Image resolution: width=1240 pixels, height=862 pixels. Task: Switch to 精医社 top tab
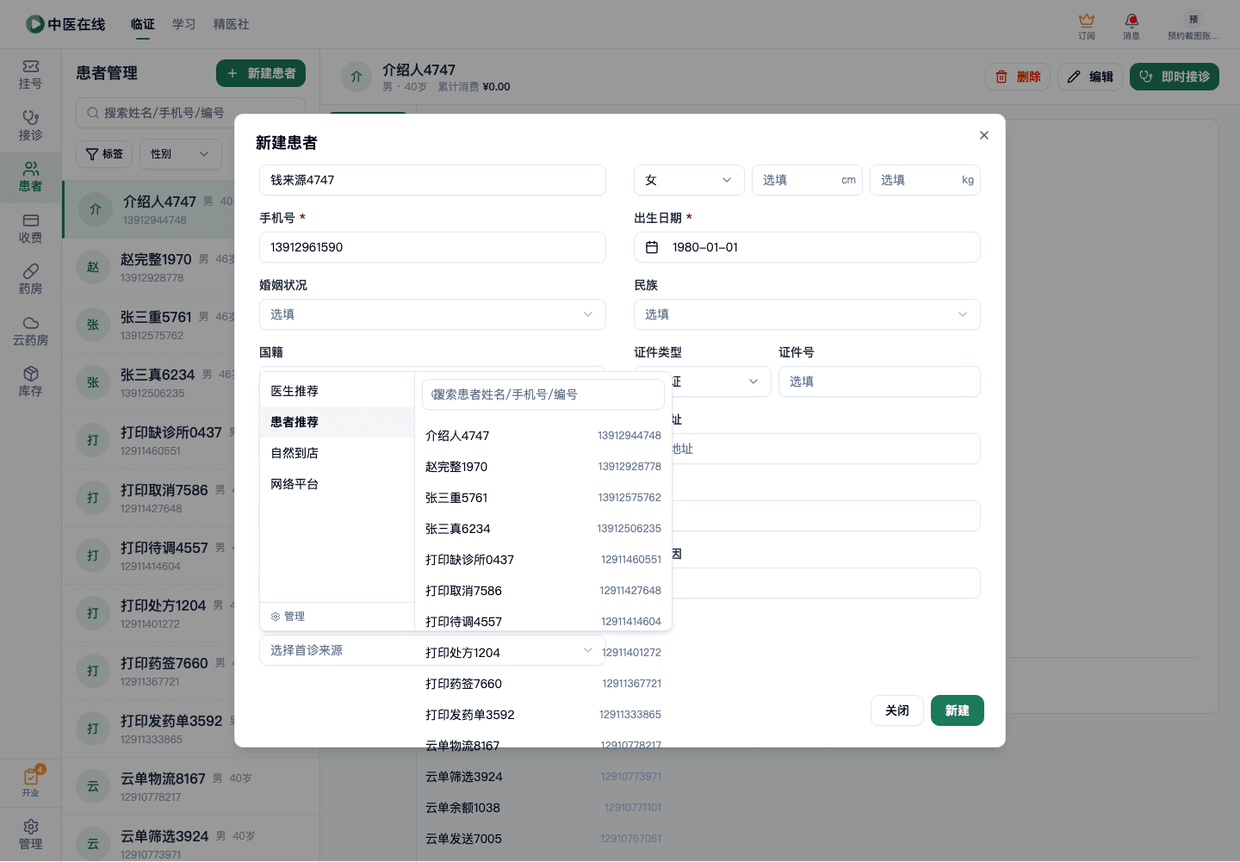[232, 24]
